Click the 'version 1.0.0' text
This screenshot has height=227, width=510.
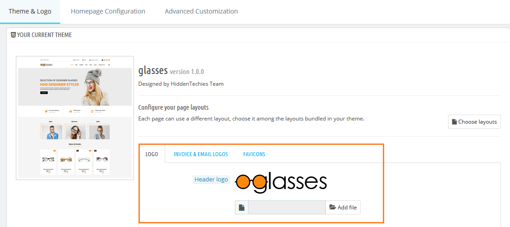click(187, 72)
